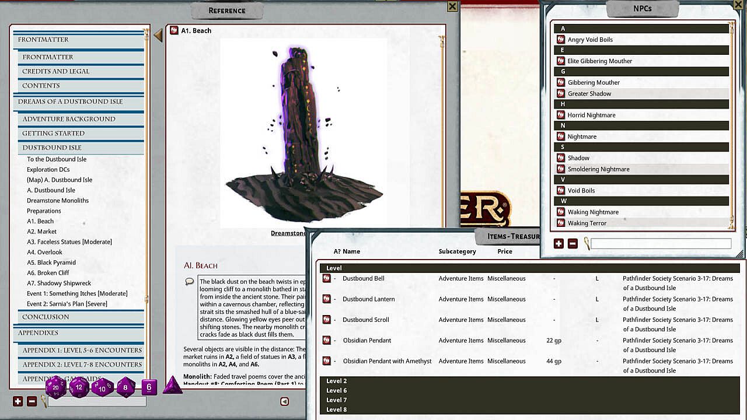Click the Horrid Nightmare link icon
The image size is (747, 420).
pyautogui.click(x=560, y=115)
